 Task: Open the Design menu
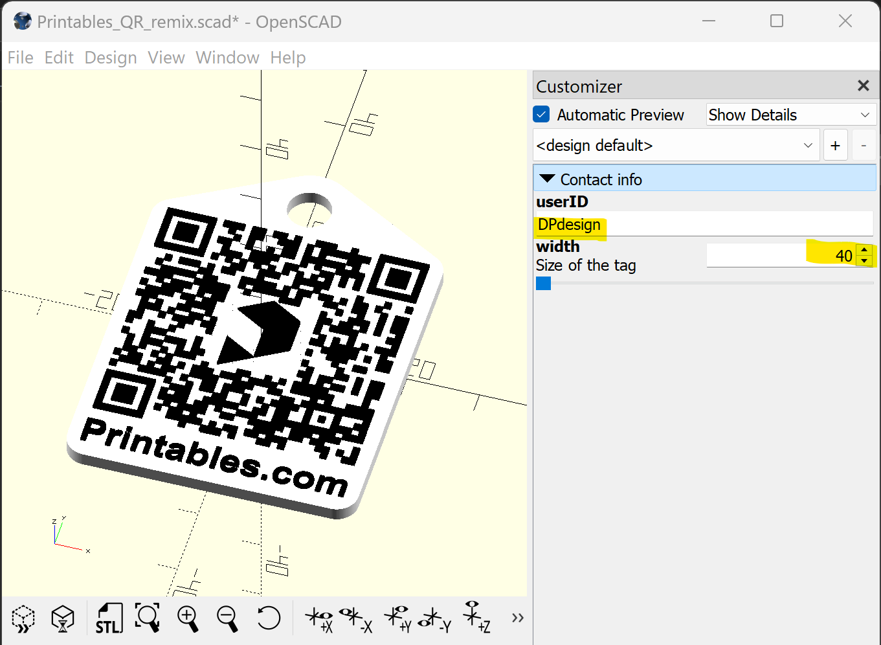tap(110, 57)
